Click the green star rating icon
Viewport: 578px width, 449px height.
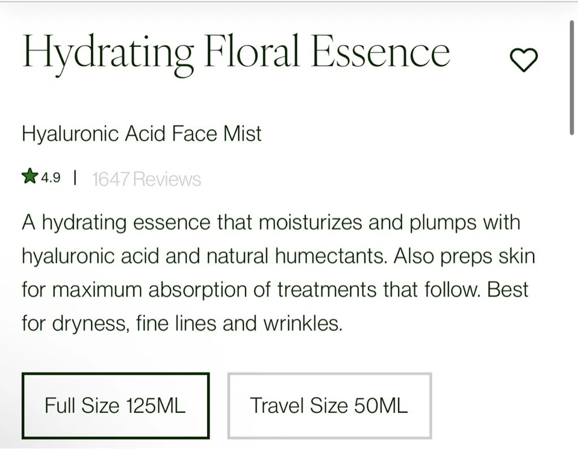[30, 176]
